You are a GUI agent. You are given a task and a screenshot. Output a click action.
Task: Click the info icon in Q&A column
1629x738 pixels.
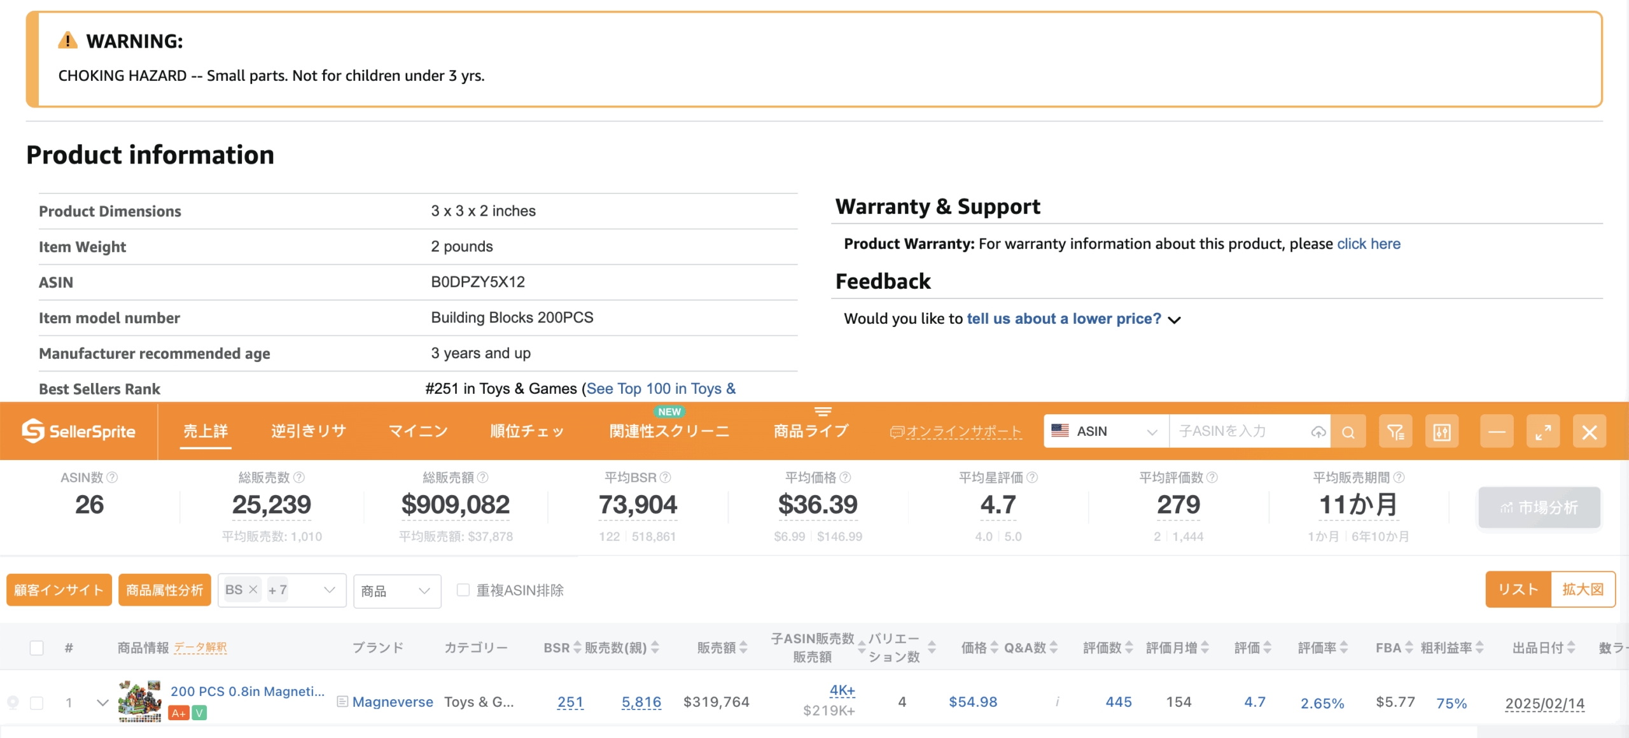(1057, 702)
